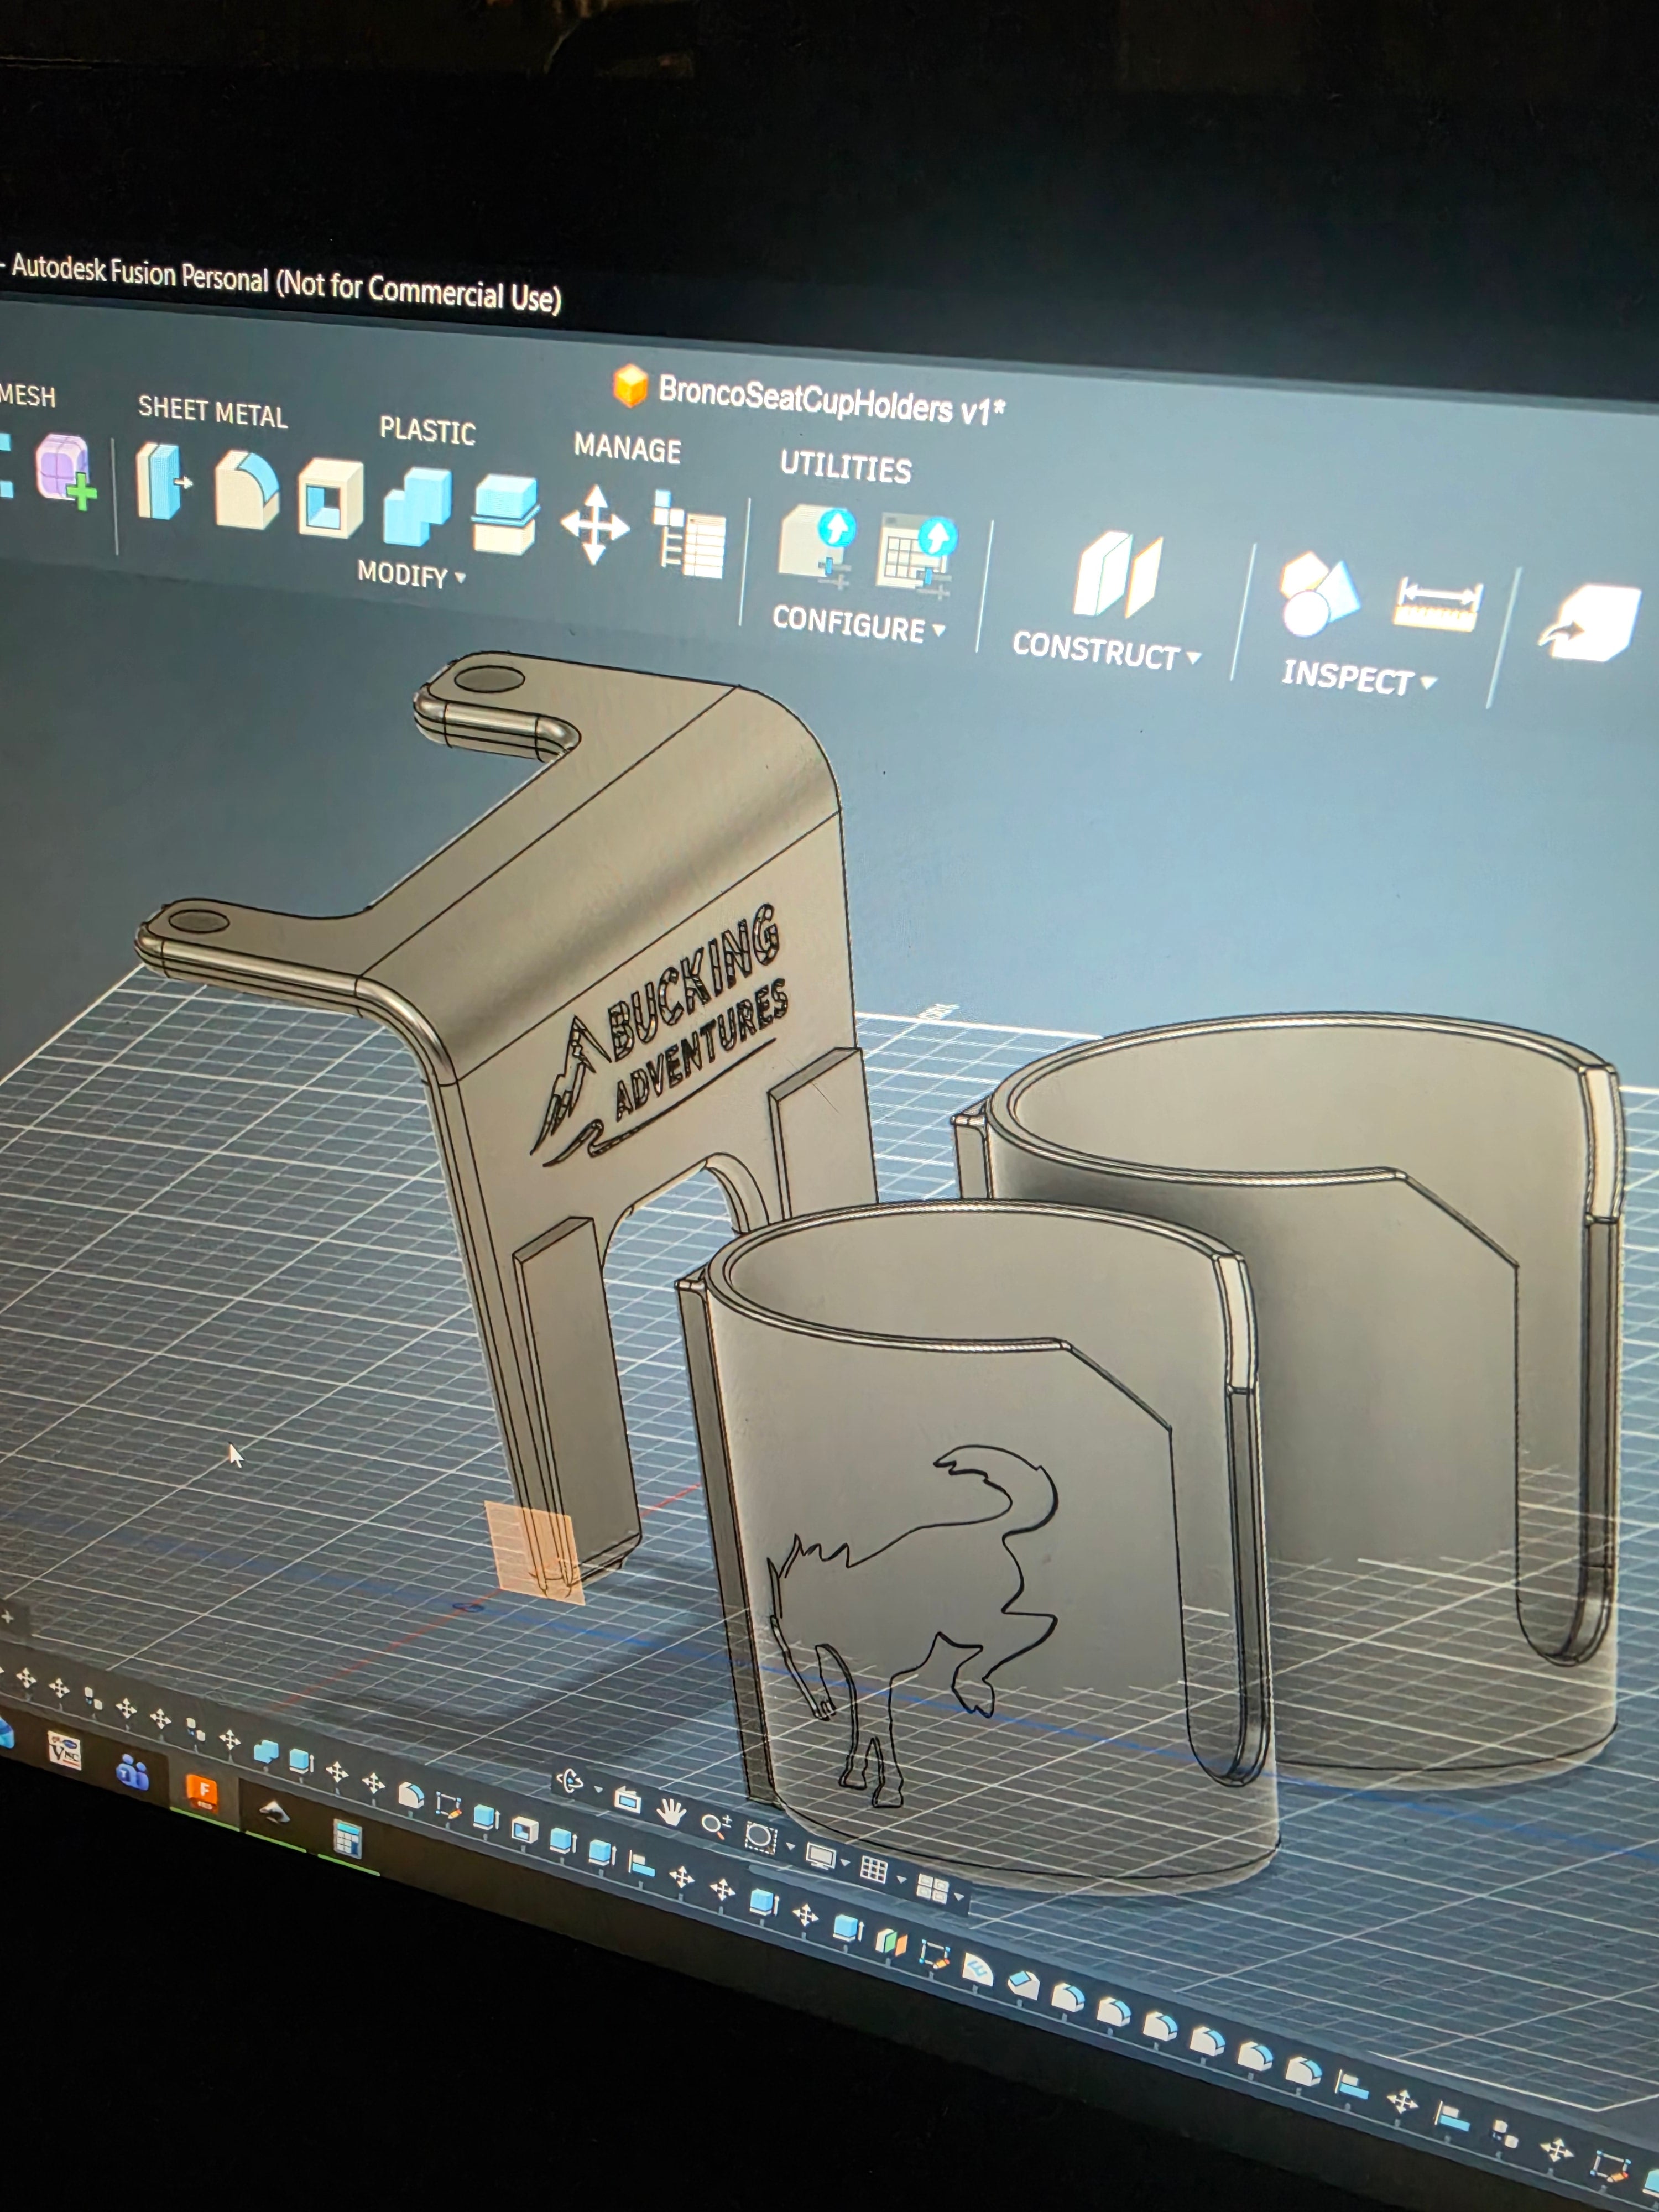Expand the CONSTRUCT dropdown
The width and height of the screenshot is (1659, 2212).
[x=1106, y=651]
